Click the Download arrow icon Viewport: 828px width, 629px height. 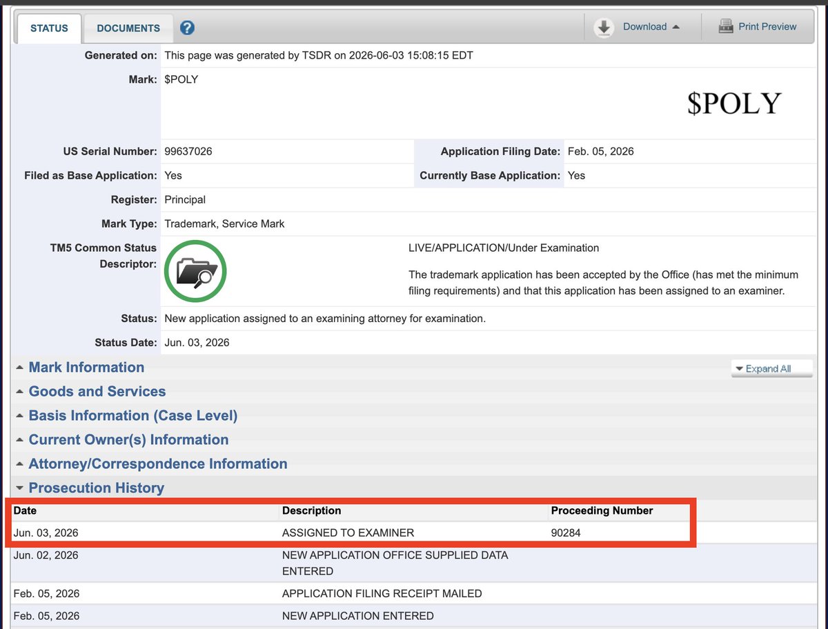pyautogui.click(x=604, y=27)
